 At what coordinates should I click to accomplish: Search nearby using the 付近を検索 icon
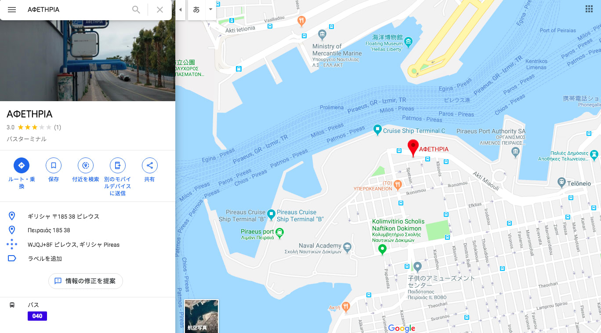coord(86,165)
